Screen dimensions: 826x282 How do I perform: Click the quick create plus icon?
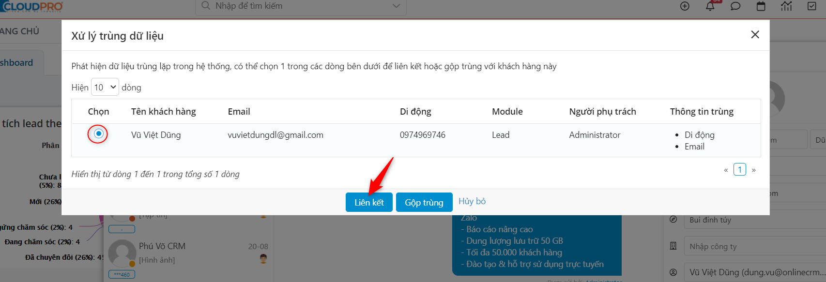point(685,6)
